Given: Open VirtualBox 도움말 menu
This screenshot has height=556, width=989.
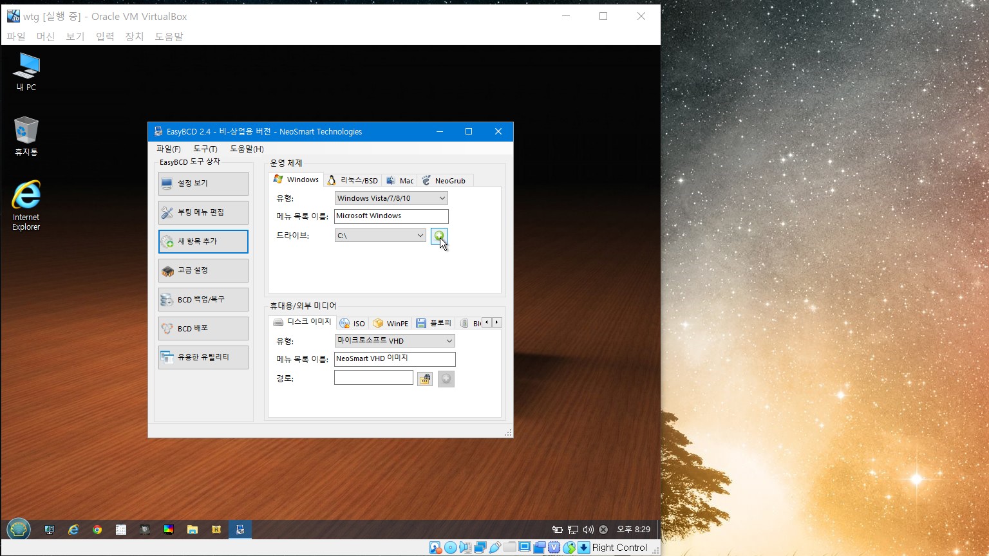Looking at the screenshot, I should pyautogui.click(x=169, y=37).
